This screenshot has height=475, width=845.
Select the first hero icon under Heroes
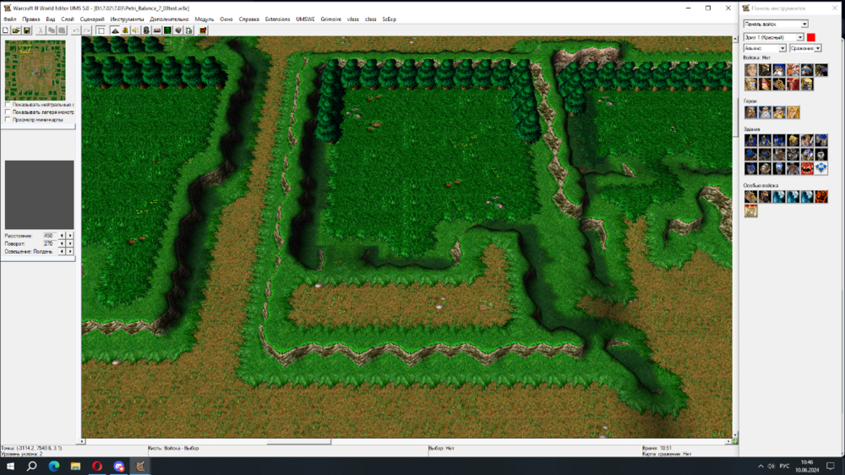click(x=750, y=112)
